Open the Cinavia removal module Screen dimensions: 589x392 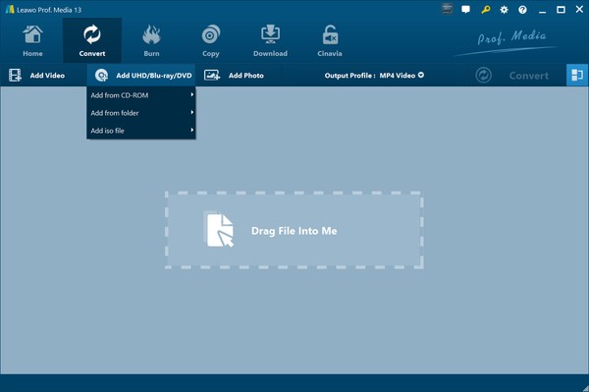tap(330, 40)
